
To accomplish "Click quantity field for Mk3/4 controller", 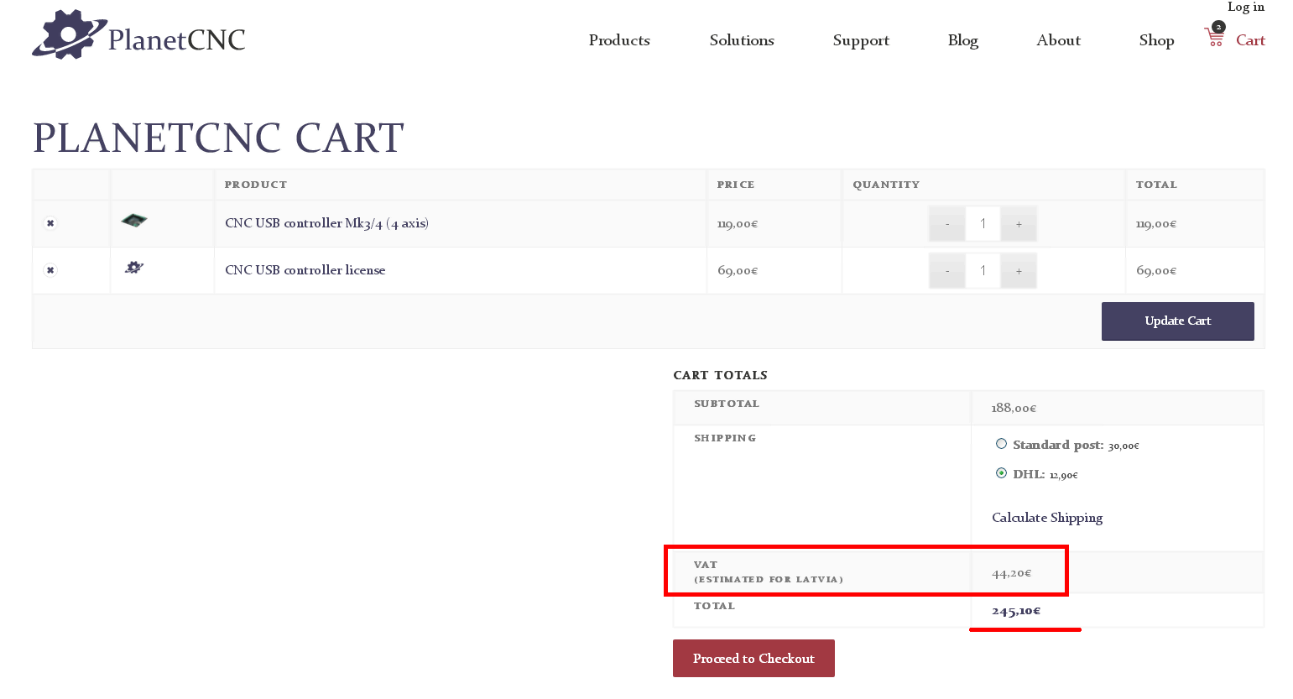I will pyautogui.click(x=983, y=224).
